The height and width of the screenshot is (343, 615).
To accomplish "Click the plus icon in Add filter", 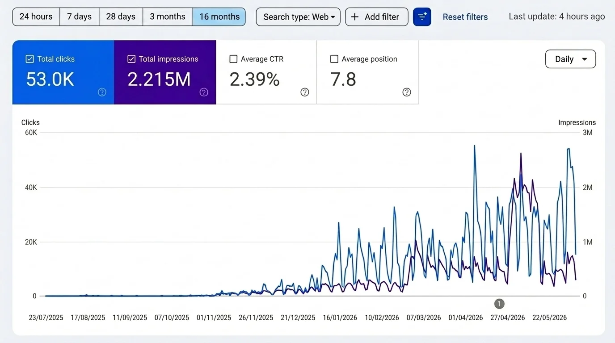I will 355,17.
